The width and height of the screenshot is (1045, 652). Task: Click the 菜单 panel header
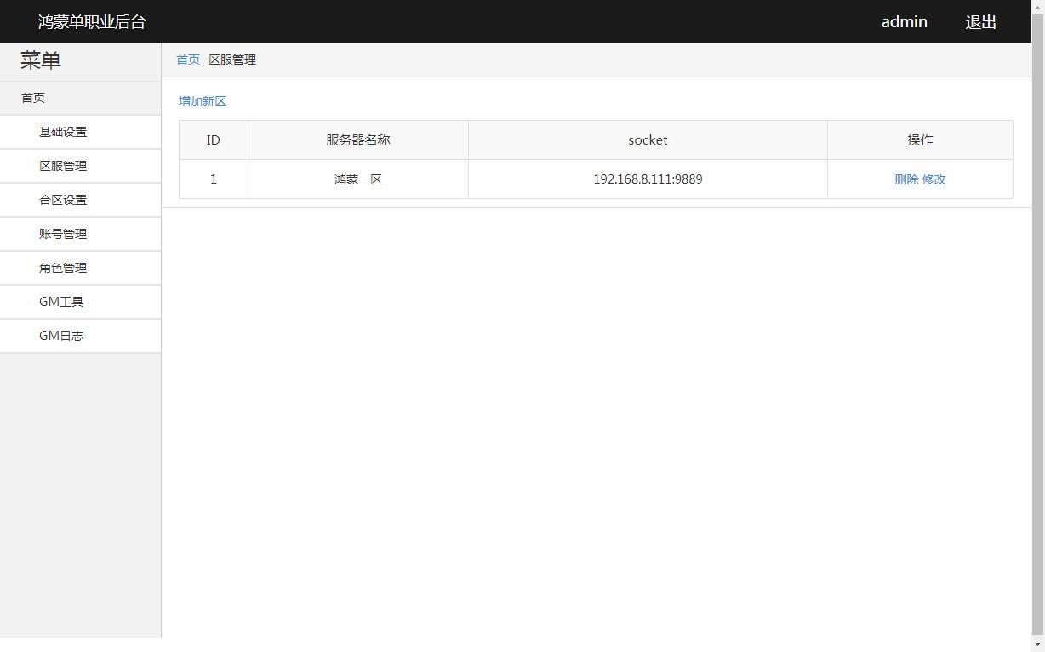coord(39,60)
